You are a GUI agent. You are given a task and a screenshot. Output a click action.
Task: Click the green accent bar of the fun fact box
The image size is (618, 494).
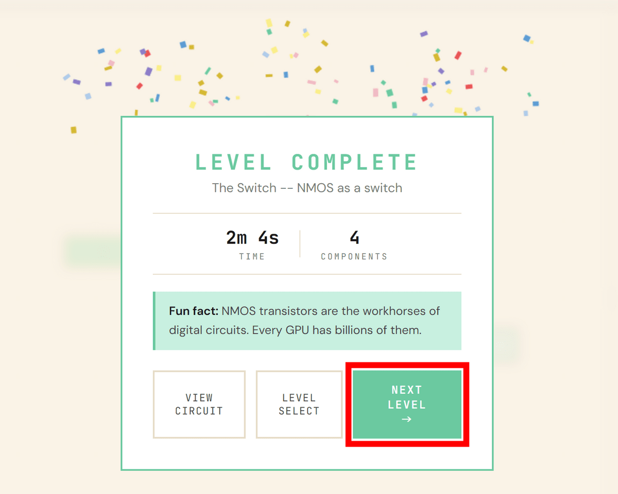[x=154, y=321]
